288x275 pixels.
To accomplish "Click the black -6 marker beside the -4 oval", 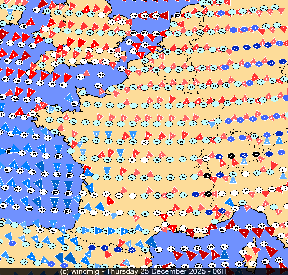I will coord(256,154).
